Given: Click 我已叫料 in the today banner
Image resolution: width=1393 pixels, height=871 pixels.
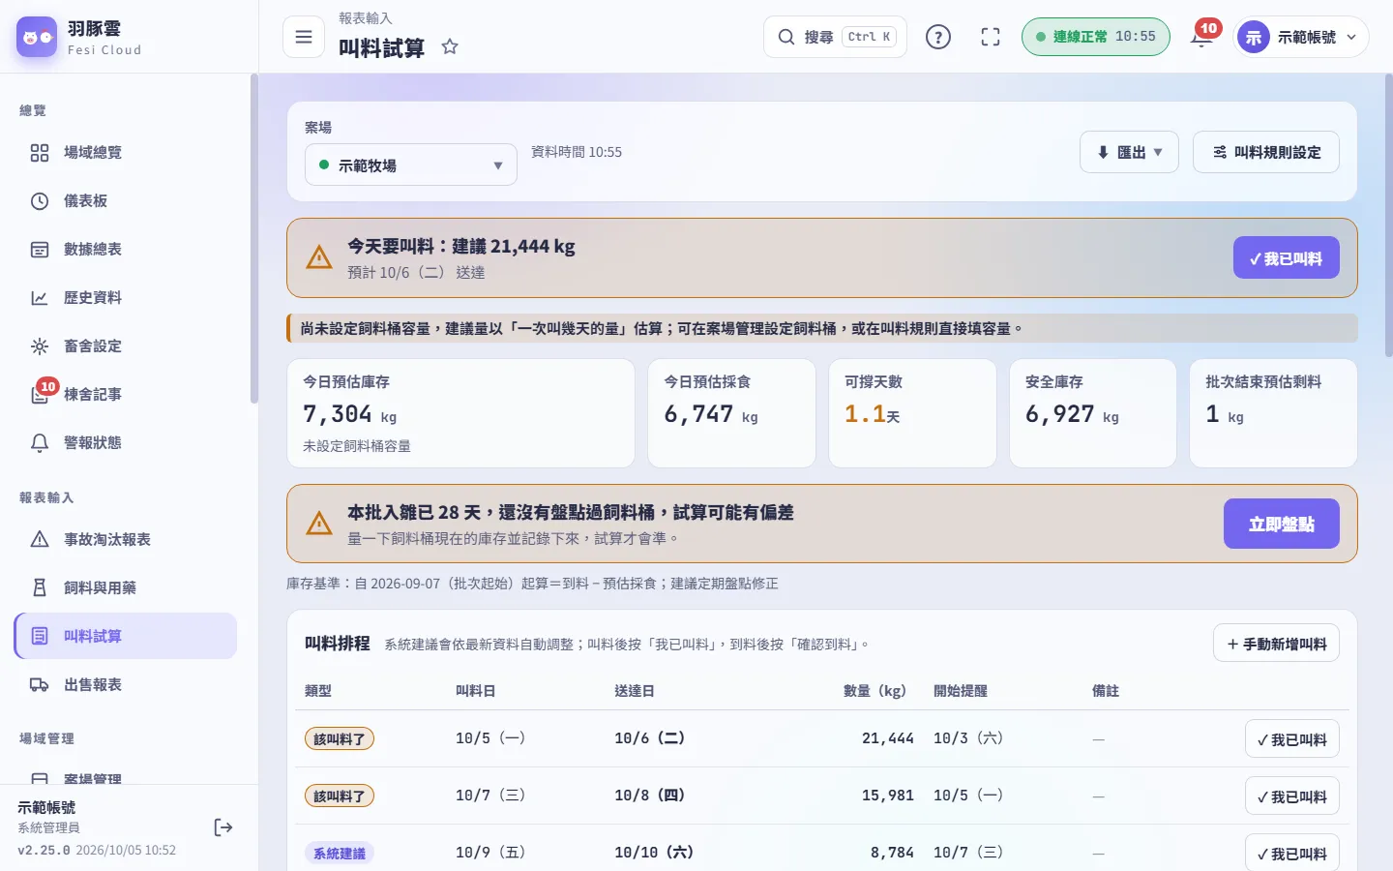Looking at the screenshot, I should 1286,257.
